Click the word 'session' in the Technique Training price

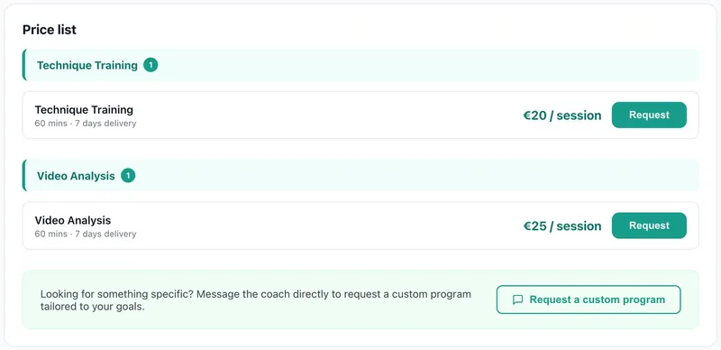pyautogui.click(x=579, y=115)
